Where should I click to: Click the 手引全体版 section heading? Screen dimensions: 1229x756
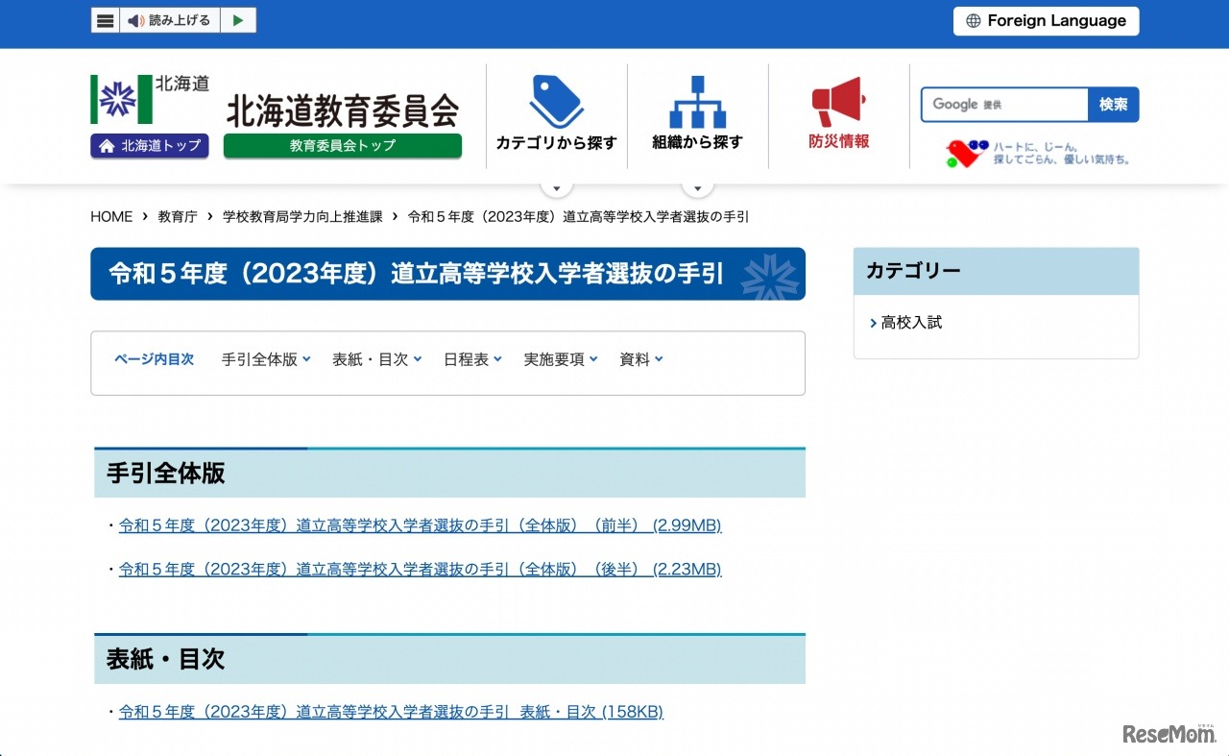point(165,473)
